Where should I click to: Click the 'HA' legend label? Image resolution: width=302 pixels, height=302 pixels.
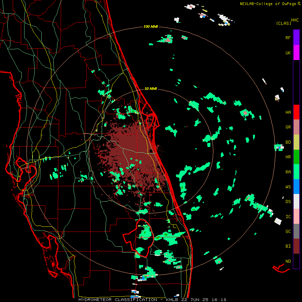click(288, 112)
